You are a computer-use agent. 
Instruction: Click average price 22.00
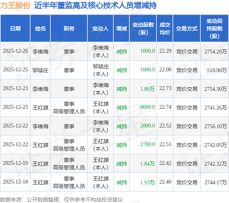coord(165,70)
